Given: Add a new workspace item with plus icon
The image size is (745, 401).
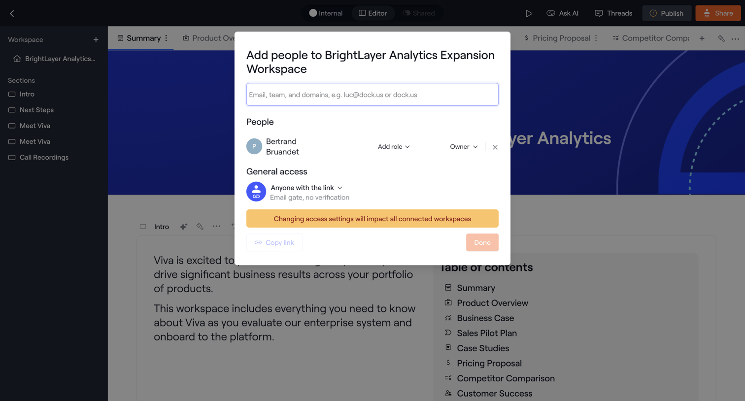Looking at the screenshot, I should click(96, 40).
